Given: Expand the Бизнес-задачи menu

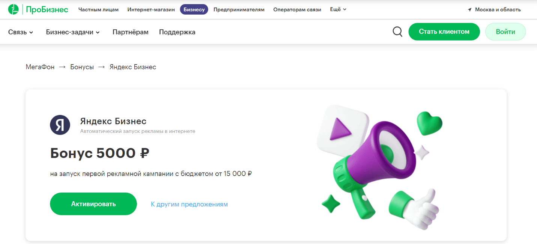Looking at the screenshot, I should (73, 32).
